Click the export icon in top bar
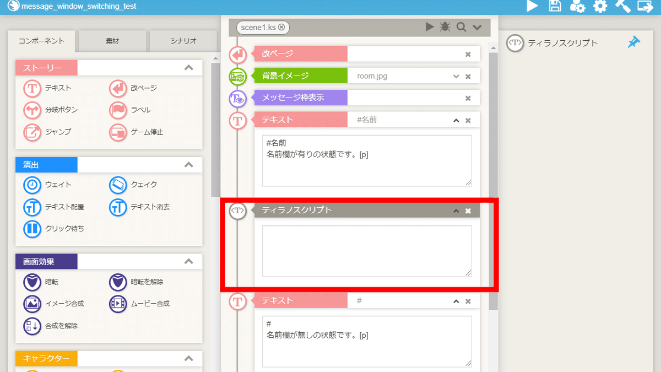Viewport: 661px width, 372px height. coord(645,7)
